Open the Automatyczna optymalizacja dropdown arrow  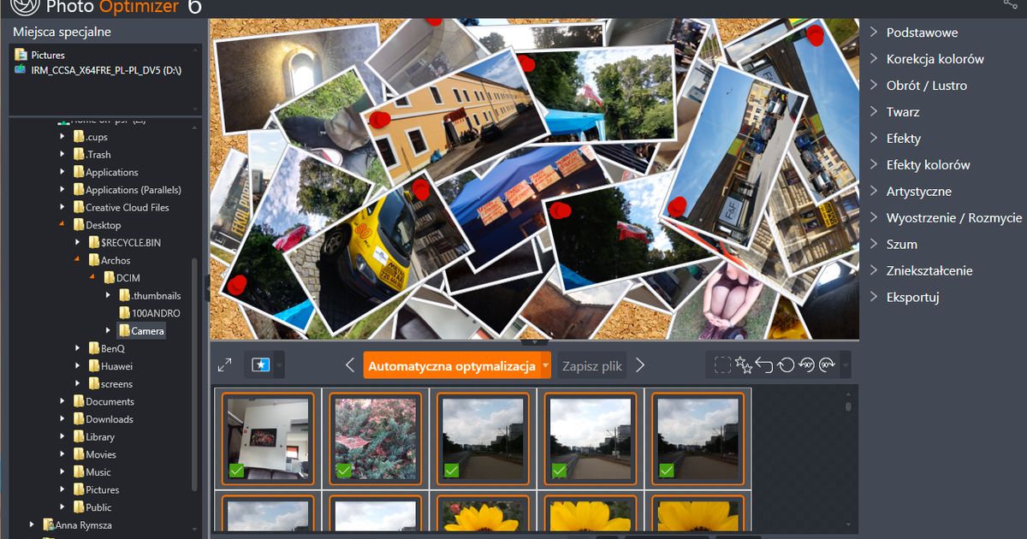pyautogui.click(x=545, y=364)
